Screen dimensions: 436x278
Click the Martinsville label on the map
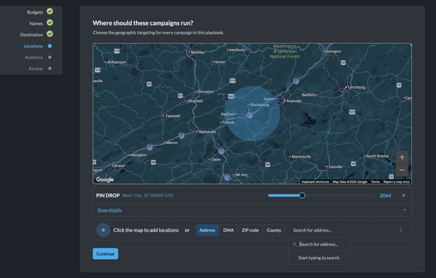301,157
